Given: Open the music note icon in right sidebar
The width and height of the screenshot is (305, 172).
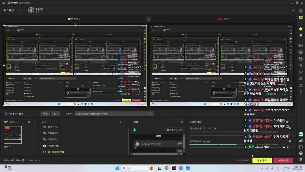Looking at the screenshot, I should point(301,85).
